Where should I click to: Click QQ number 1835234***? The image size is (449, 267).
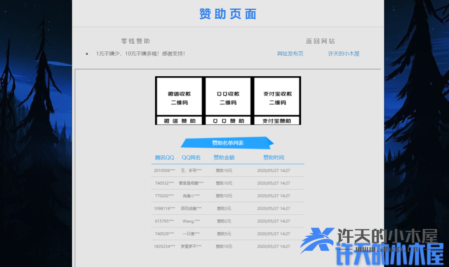164,246
